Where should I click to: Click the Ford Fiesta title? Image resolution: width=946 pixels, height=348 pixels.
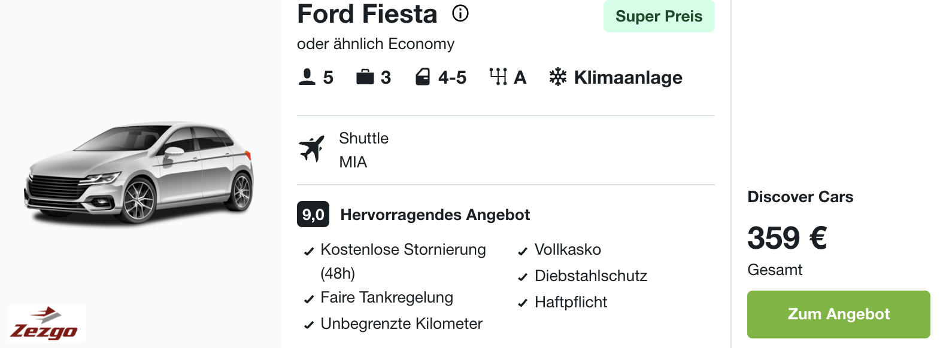(x=367, y=14)
